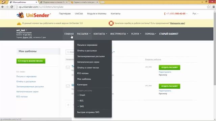The width and height of the screenshot is (216, 121).
Task: Go to ГЛАВНАЯ in main navigation
Action: click(x=69, y=34)
